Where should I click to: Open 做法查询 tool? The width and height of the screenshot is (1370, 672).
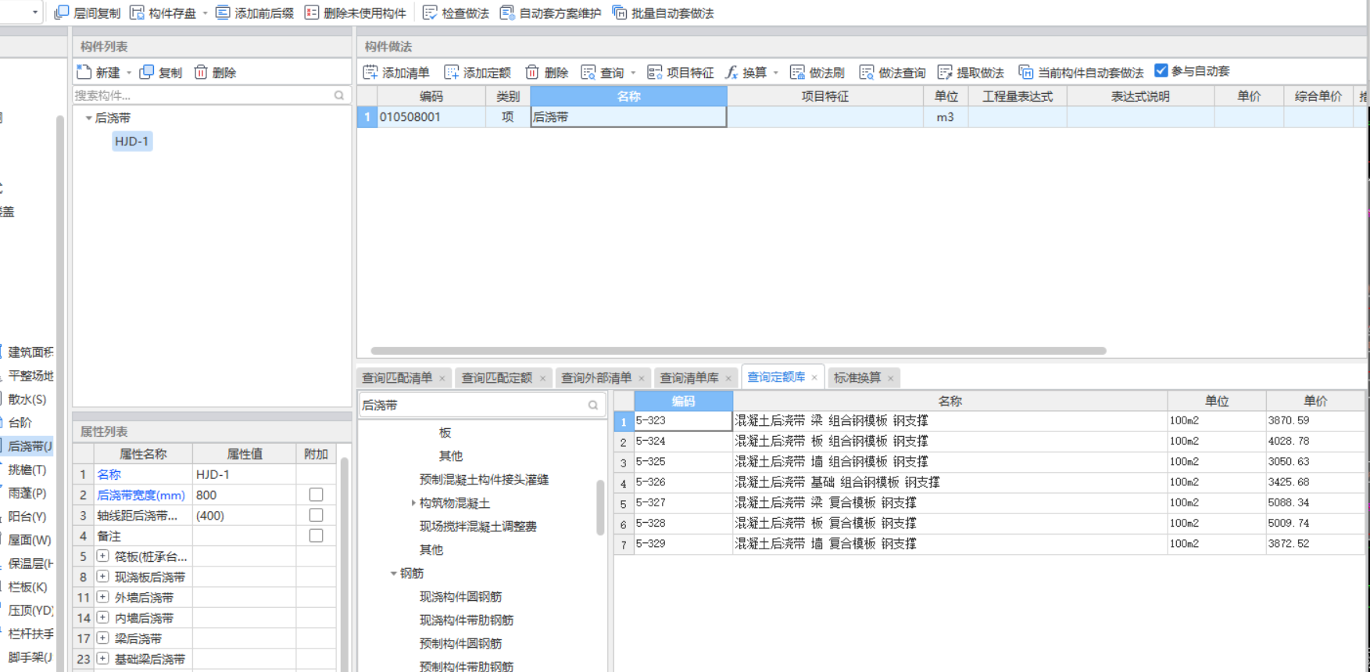pos(892,73)
